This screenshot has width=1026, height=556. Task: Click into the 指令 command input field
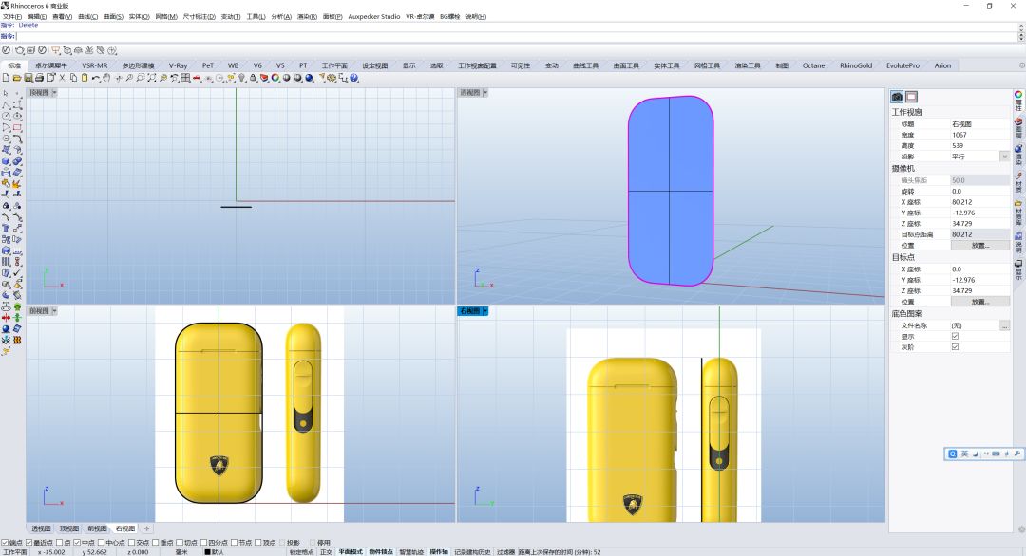coord(517,36)
